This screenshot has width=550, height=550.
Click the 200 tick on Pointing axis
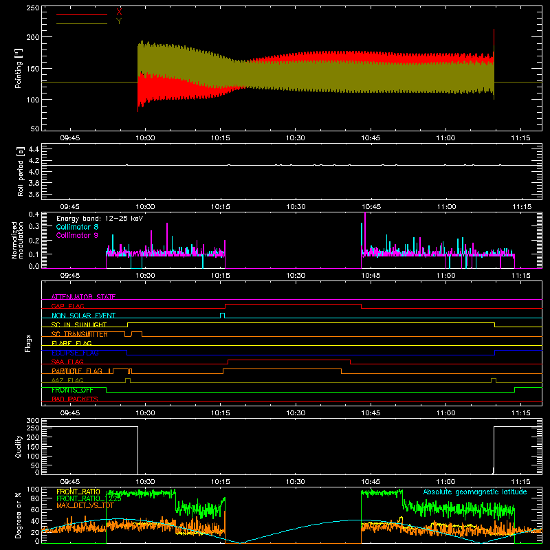(33, 37)
